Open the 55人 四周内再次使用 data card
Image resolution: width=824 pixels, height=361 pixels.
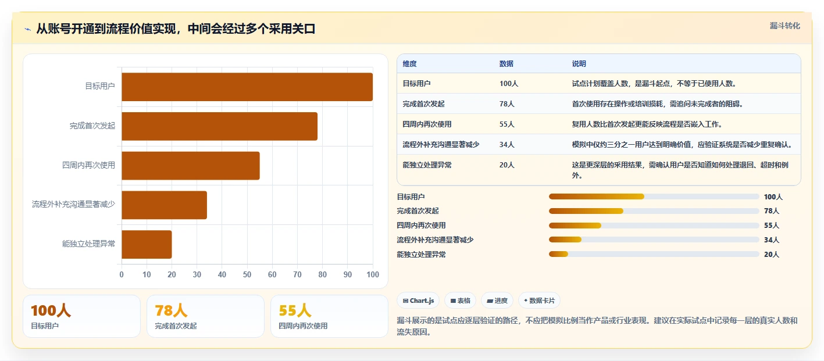pyautogui.click(x=329, y=316)
